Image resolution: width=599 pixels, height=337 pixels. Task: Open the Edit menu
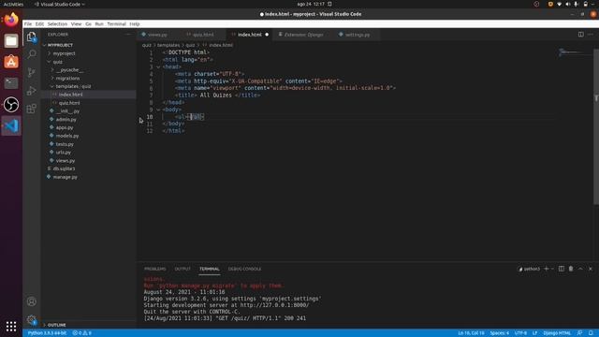pos(39,23)
